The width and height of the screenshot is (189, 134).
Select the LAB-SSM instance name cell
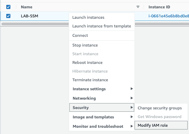pos(29,16)
